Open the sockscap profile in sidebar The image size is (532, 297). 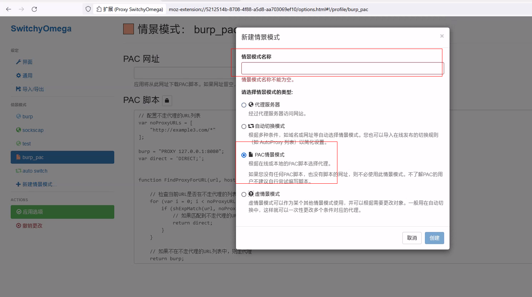point(33,130)
